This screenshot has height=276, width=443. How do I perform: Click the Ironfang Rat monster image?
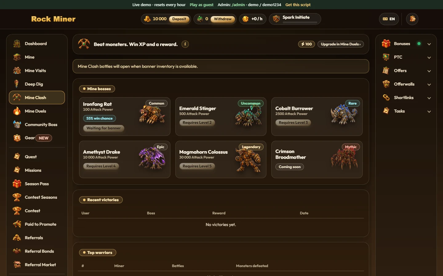[152, 114]
